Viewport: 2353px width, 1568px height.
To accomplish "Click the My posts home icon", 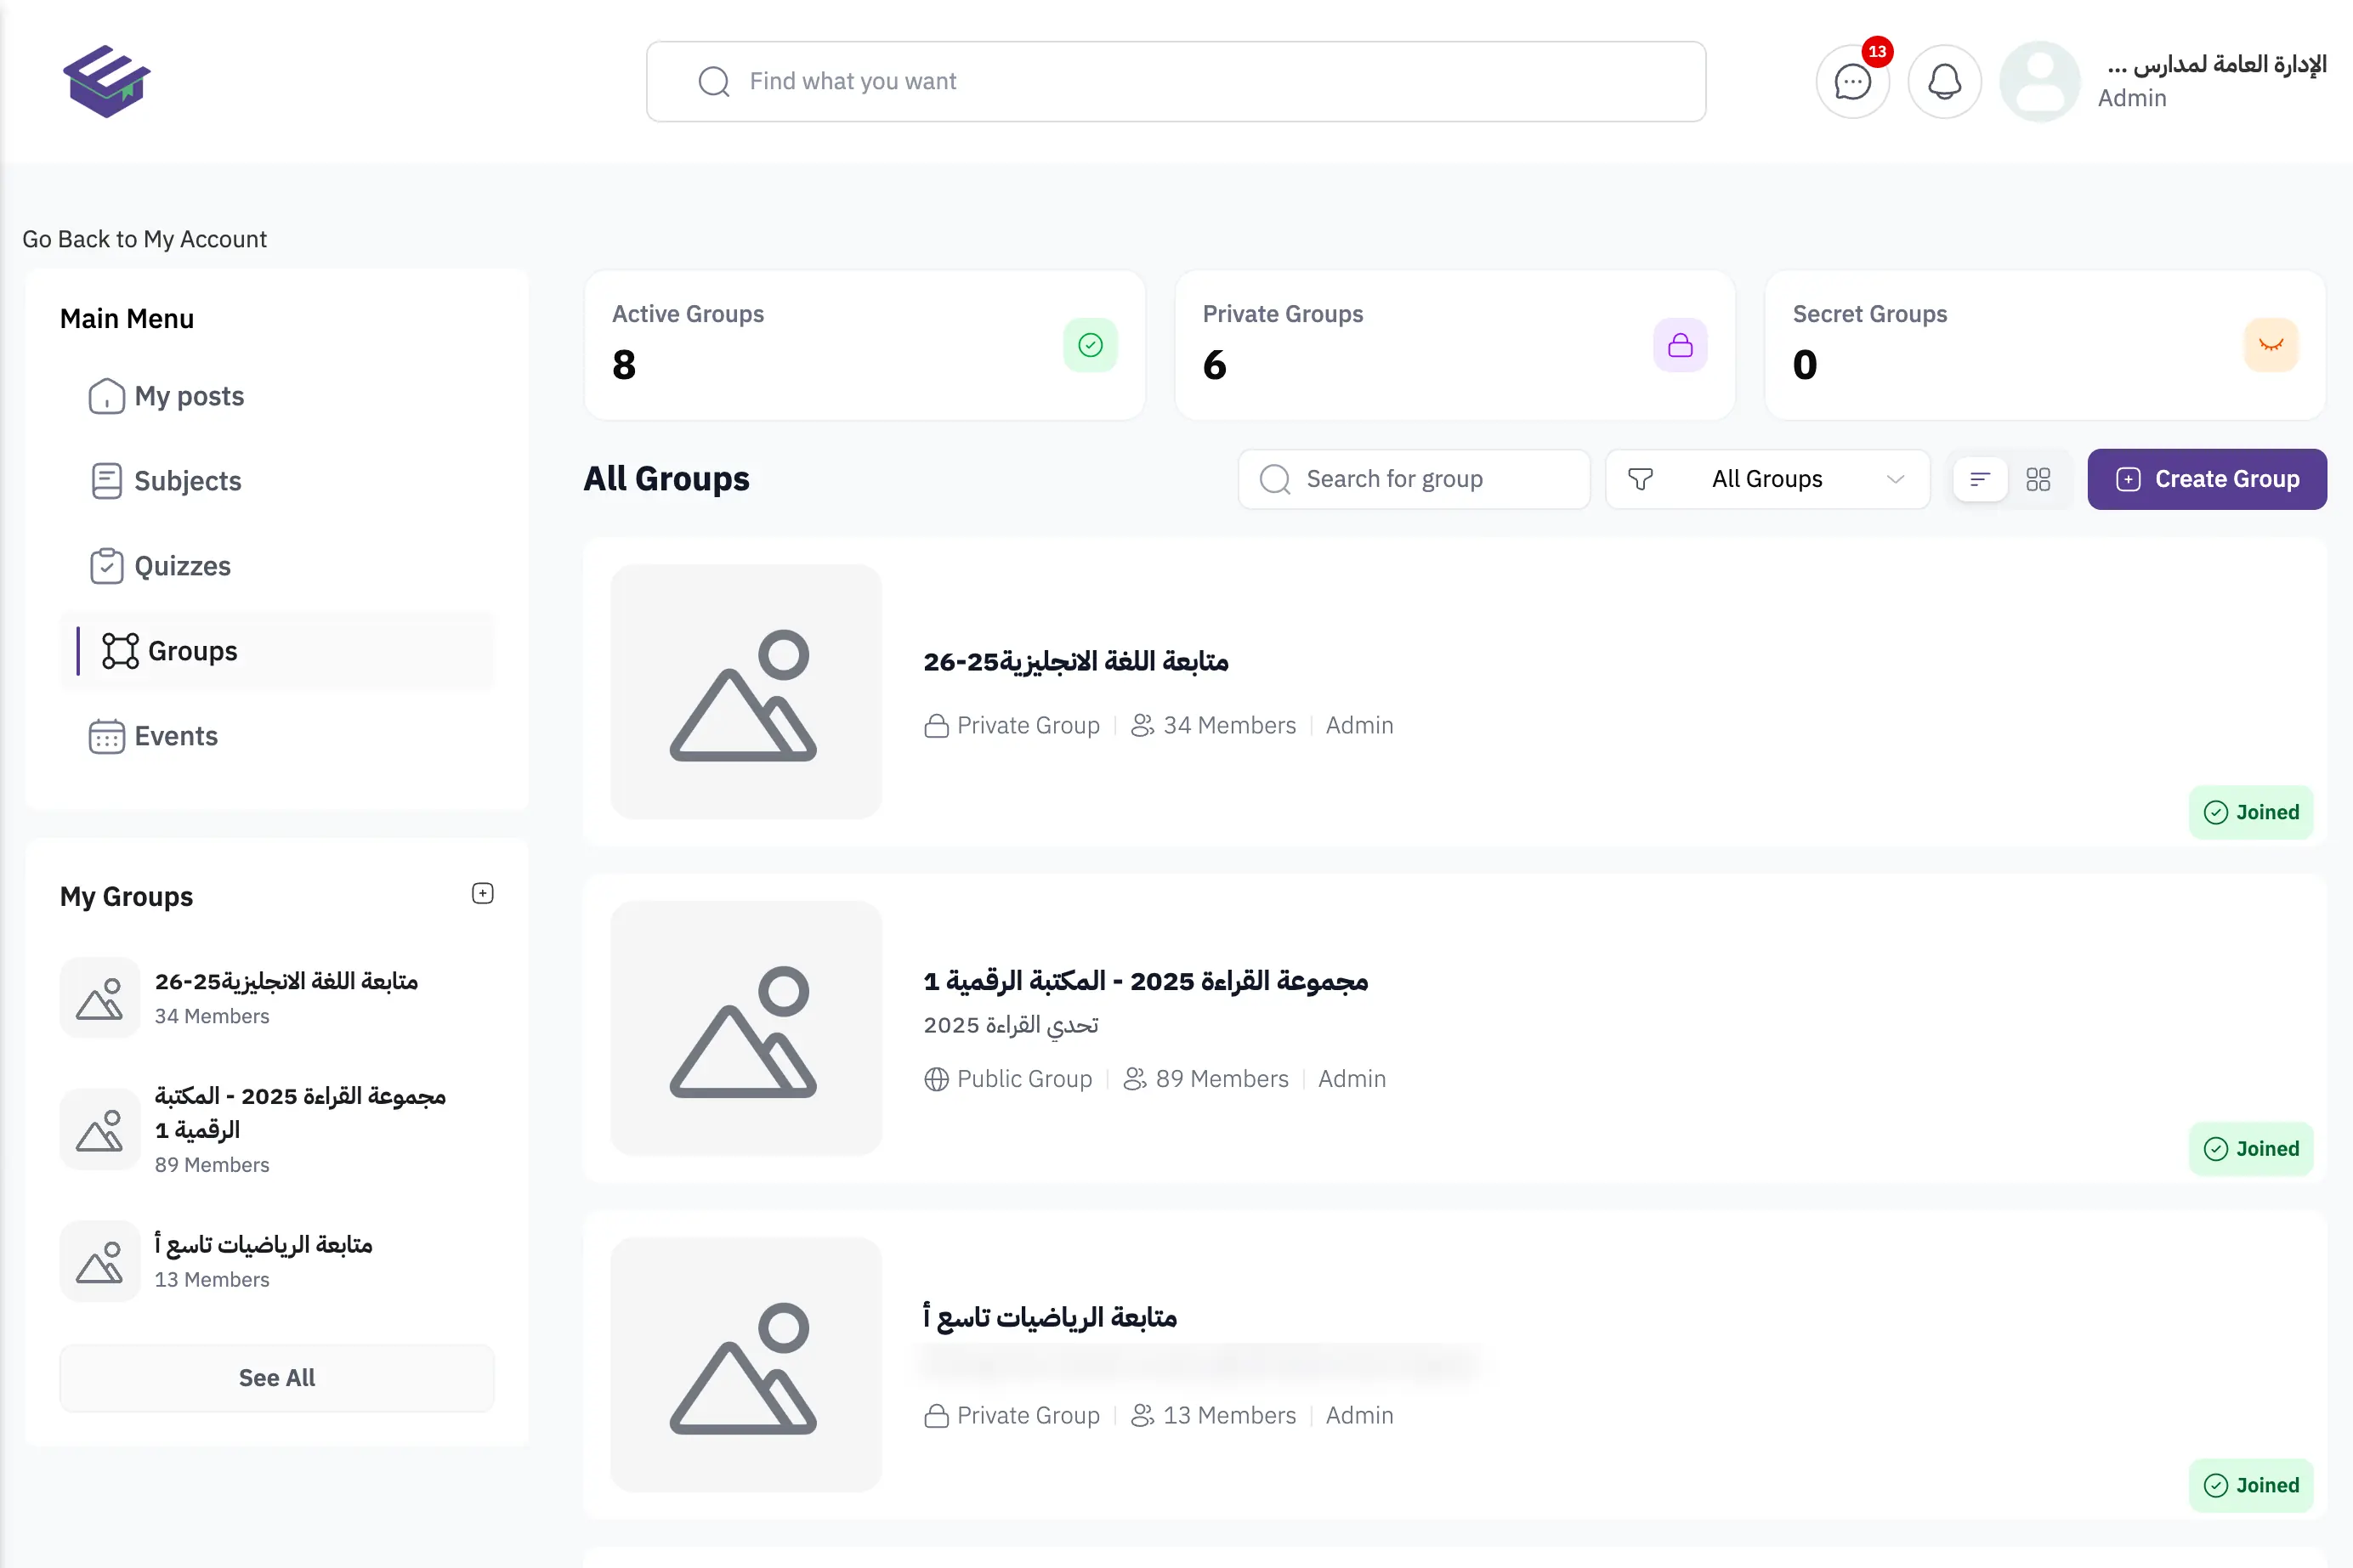I will coord(107,396).
